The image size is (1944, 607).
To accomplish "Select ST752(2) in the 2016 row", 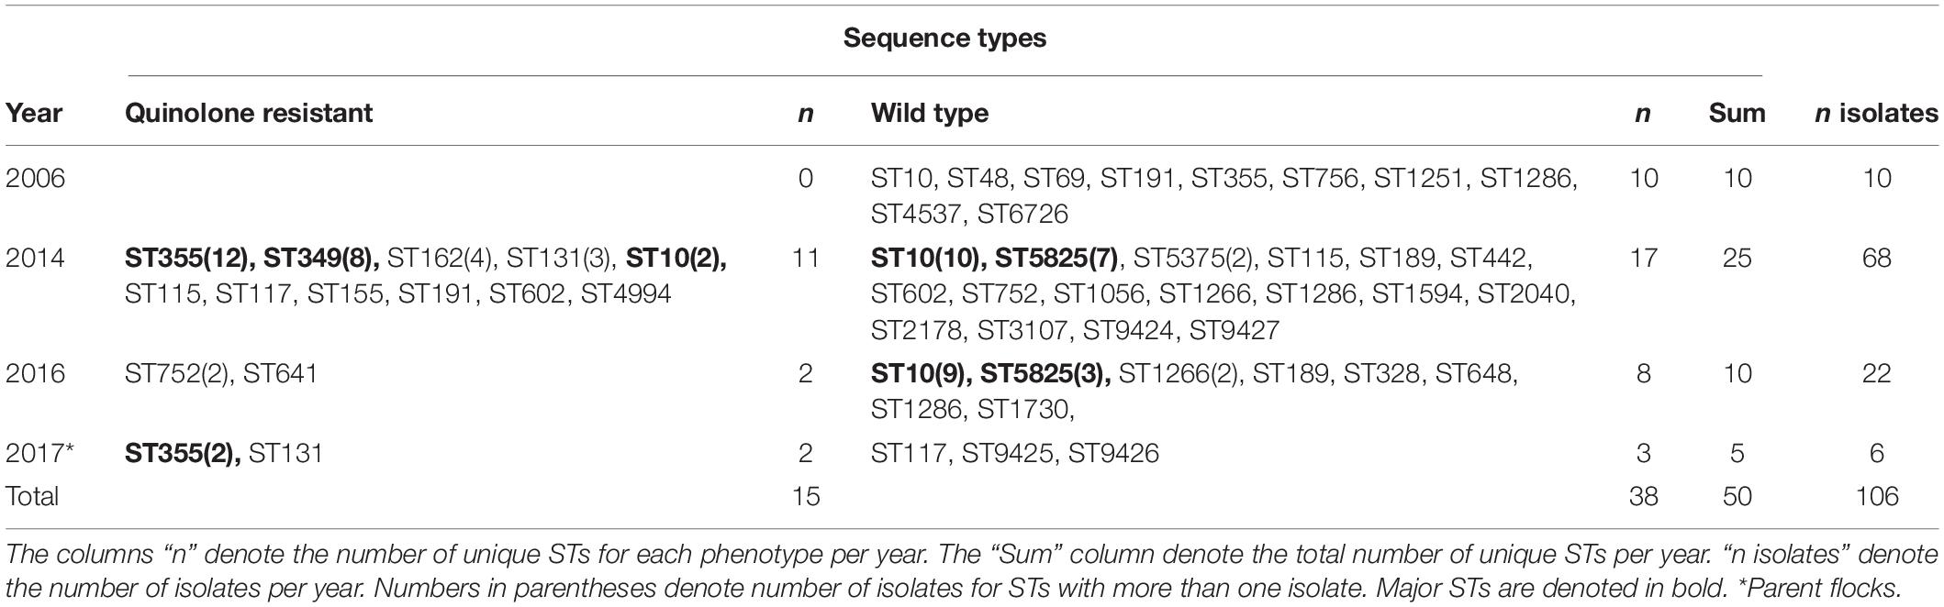I will pos(177,374).
